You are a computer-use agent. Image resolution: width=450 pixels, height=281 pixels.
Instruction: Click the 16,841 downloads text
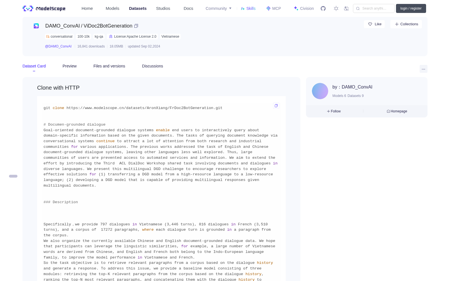coord(91,46)
